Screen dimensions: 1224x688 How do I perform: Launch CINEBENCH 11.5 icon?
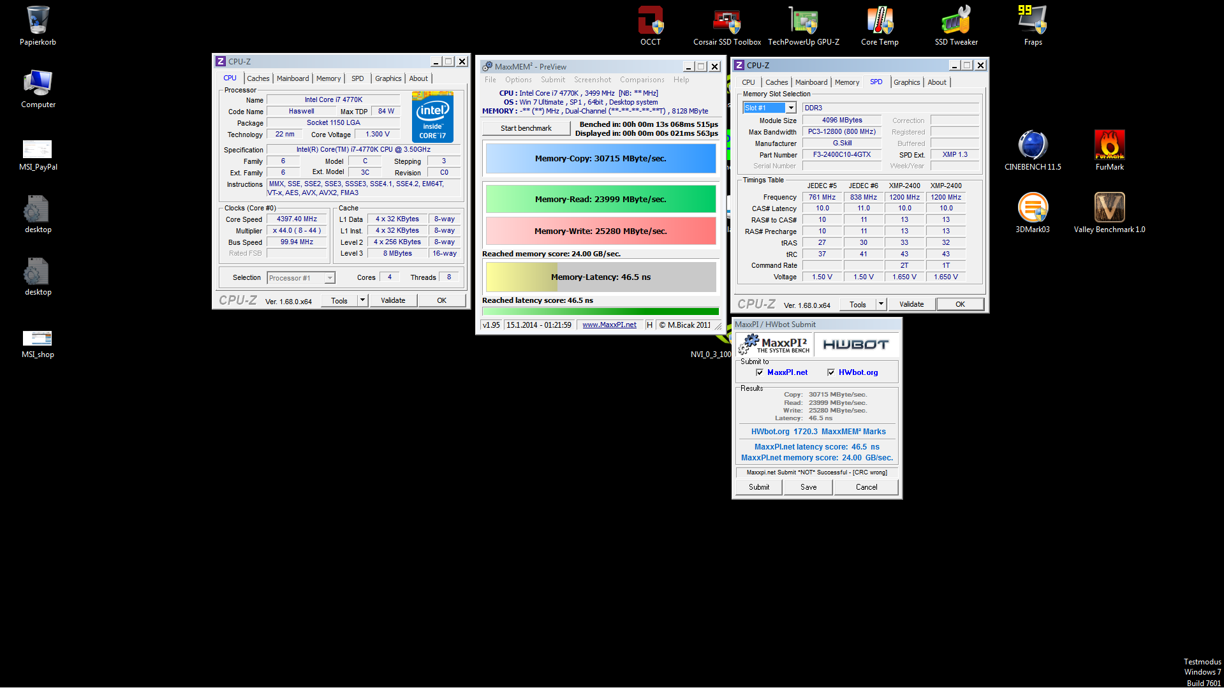tap(1033, 150)
